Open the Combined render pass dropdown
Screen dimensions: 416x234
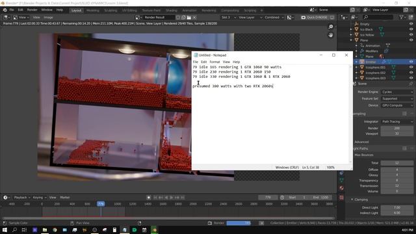(274, 18)
